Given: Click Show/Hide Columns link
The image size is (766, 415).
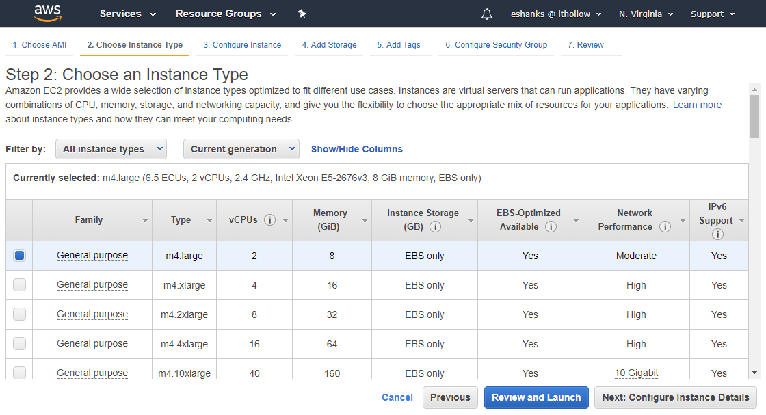Looking at the screenshot, I should tap(357, 149).
